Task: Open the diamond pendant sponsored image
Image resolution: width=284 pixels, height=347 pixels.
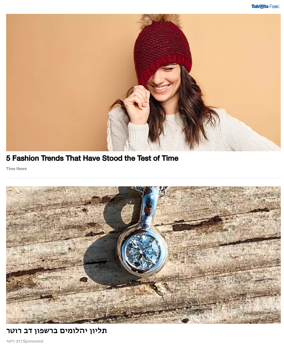Action: click(x=143, y=255)
